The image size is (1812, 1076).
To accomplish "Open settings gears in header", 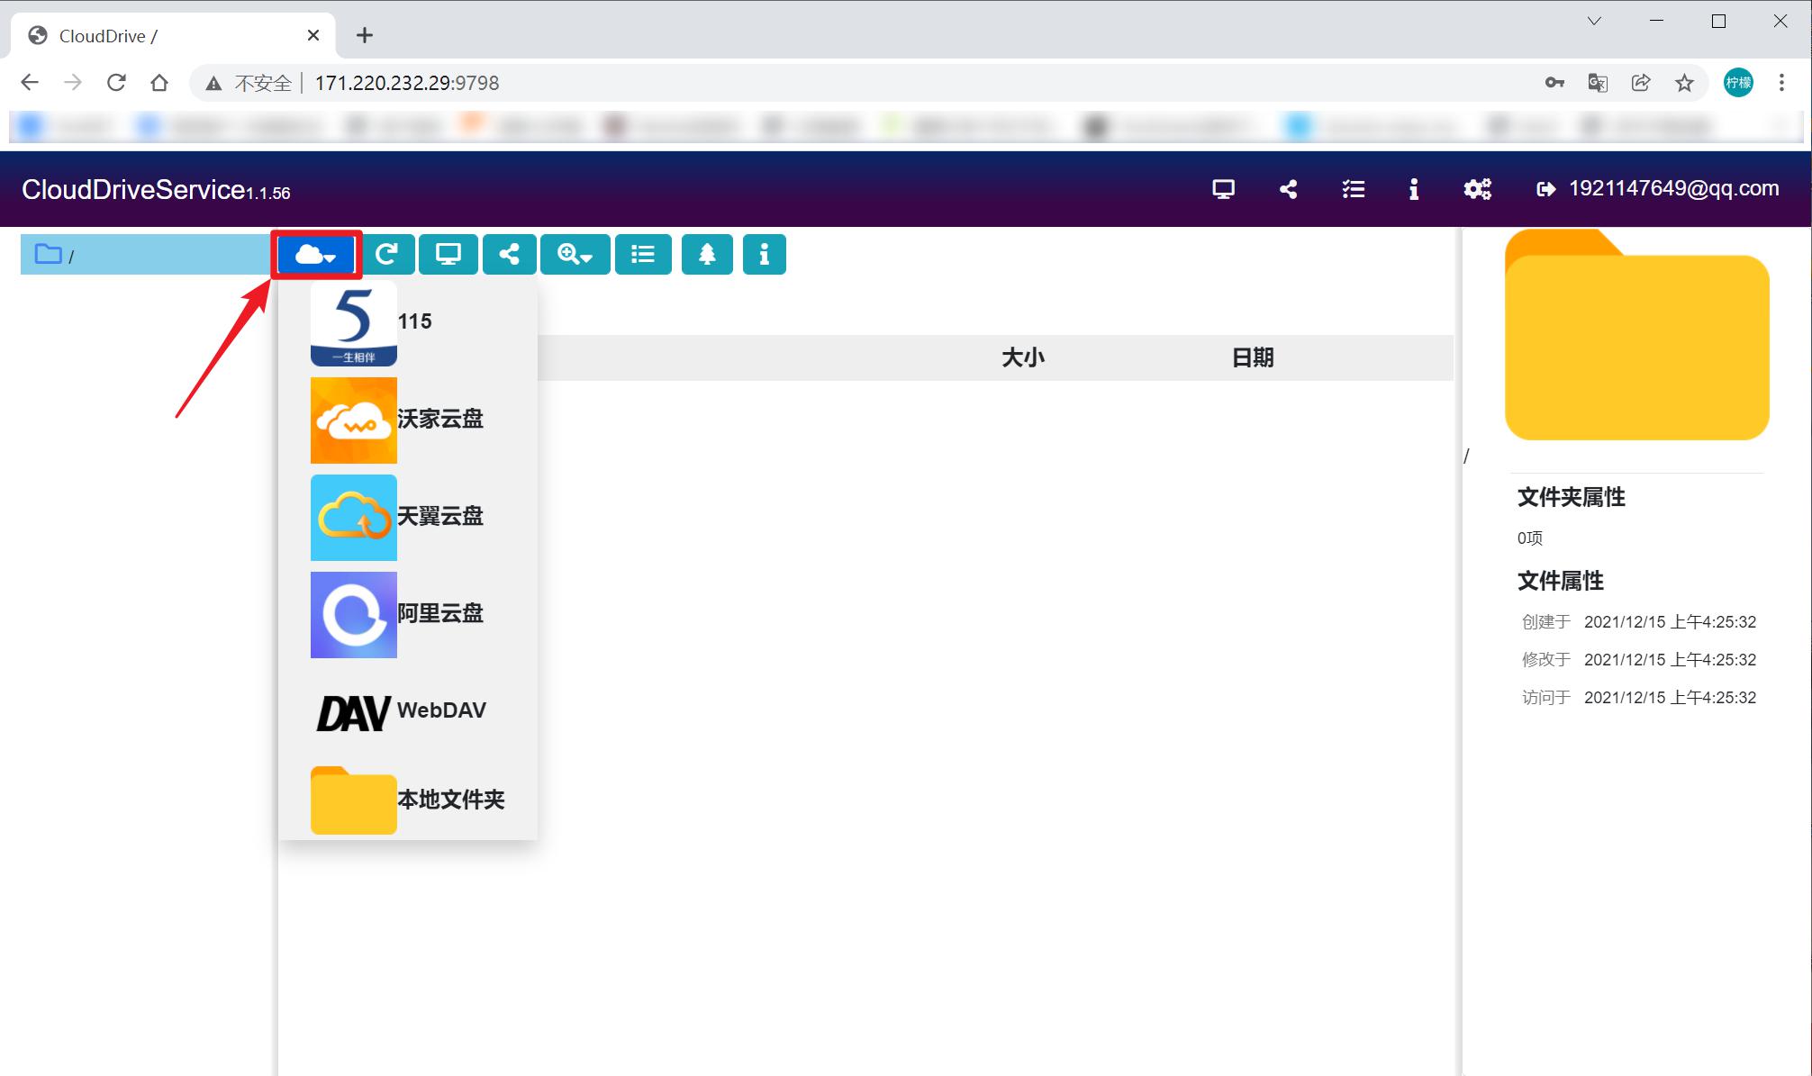I will point(1477,189).
